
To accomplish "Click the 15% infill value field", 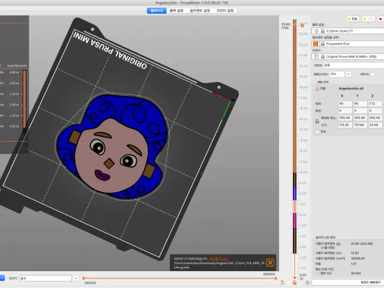I will (337, 74).
